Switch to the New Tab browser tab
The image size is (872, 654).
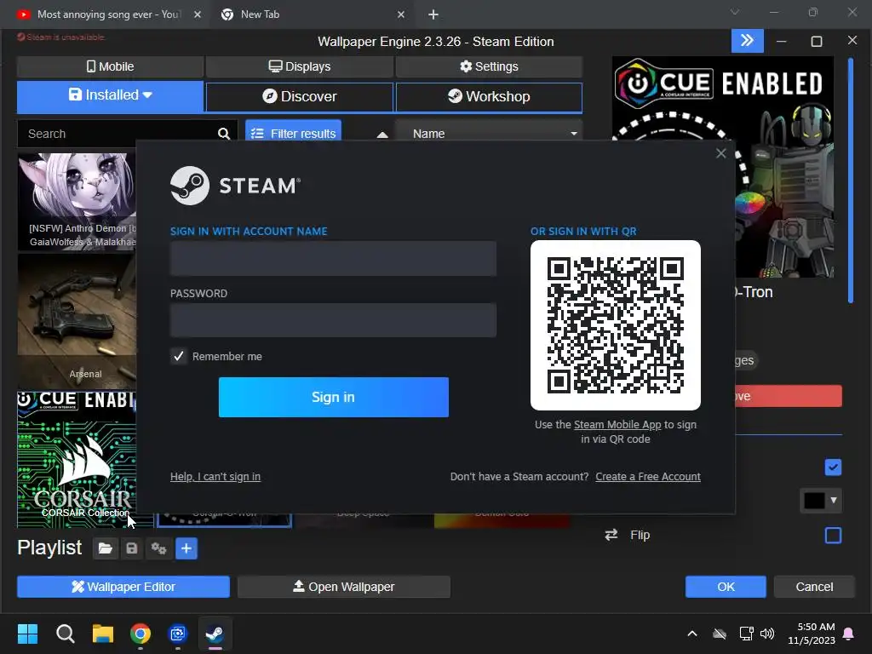click(x=260, y=14)
